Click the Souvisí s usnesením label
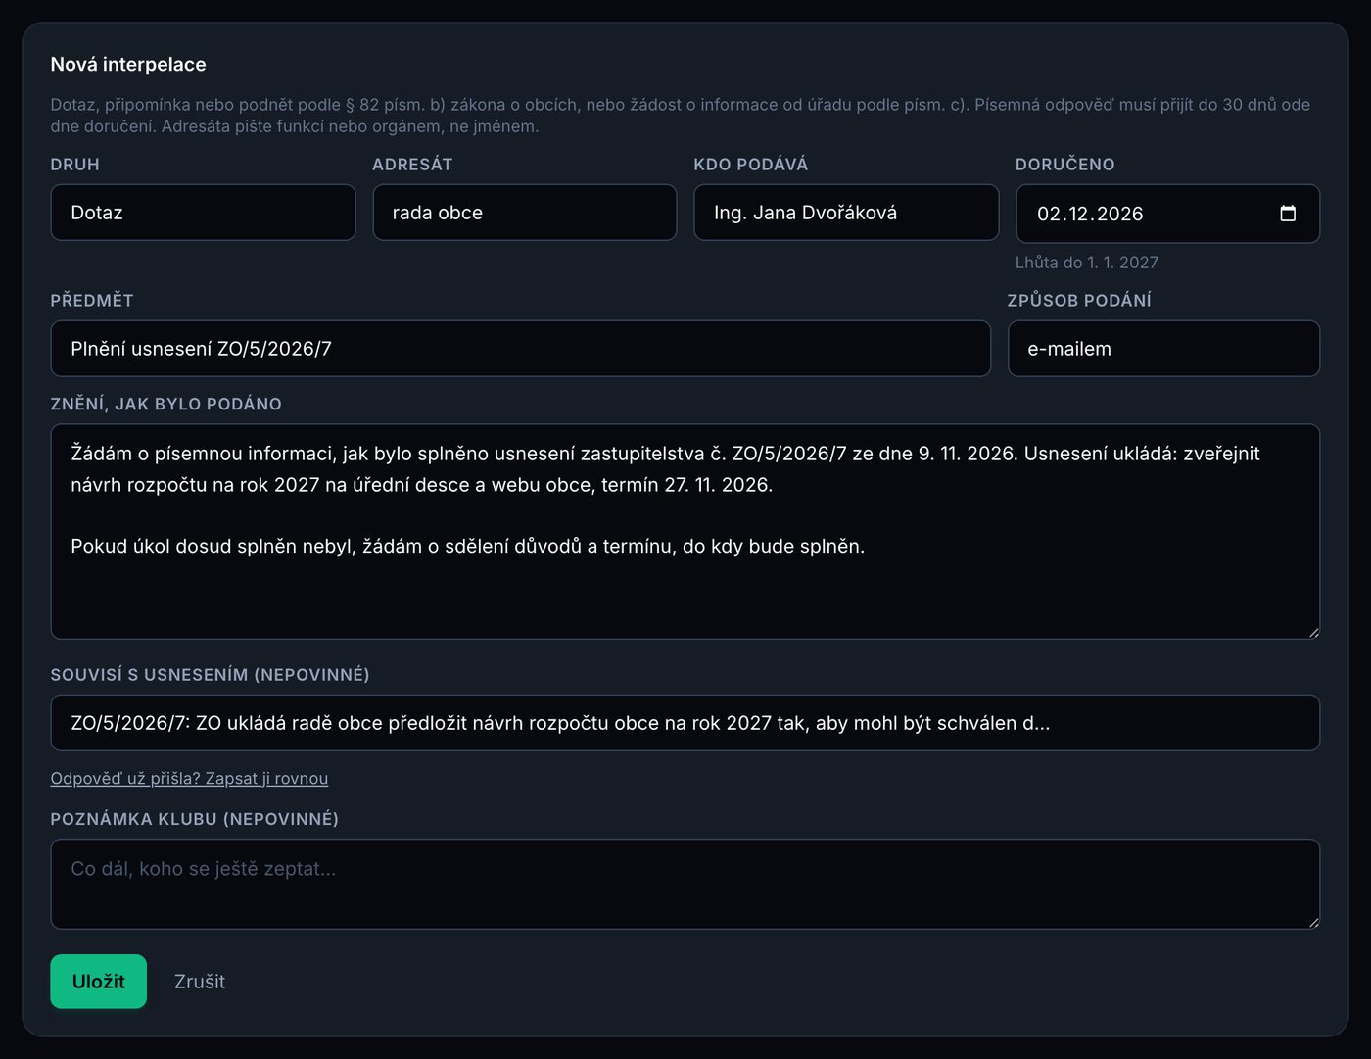This screenshot has width=1371, height=1059. (210, 675)
